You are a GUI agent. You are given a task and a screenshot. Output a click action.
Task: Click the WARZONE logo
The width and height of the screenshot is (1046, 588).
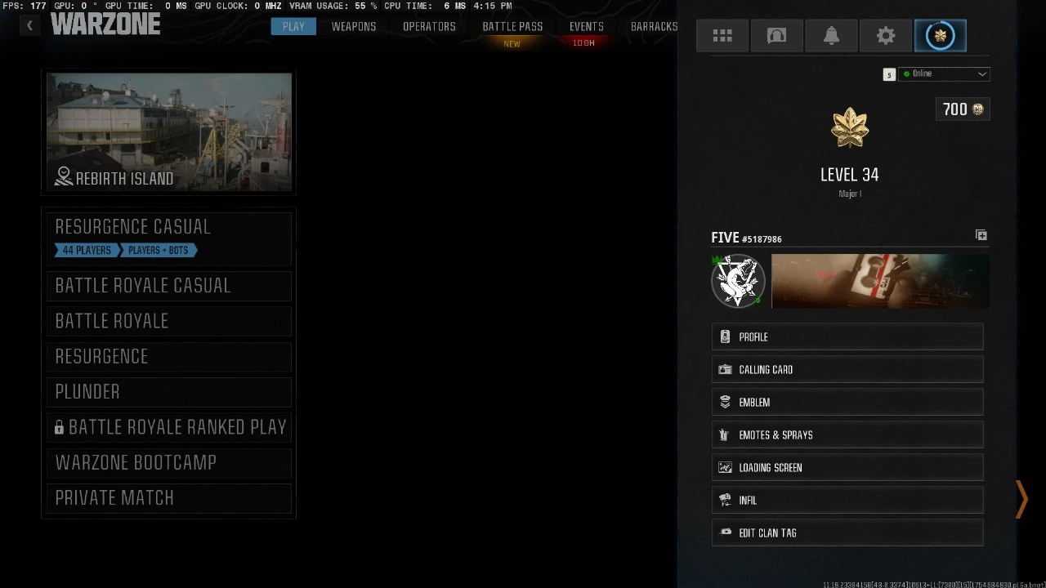(x=105, y=24)
